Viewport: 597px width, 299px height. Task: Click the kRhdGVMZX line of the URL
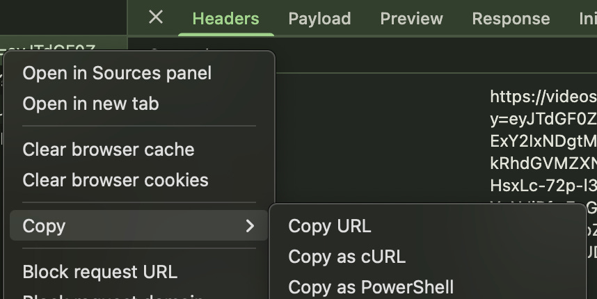pos(543,163)
